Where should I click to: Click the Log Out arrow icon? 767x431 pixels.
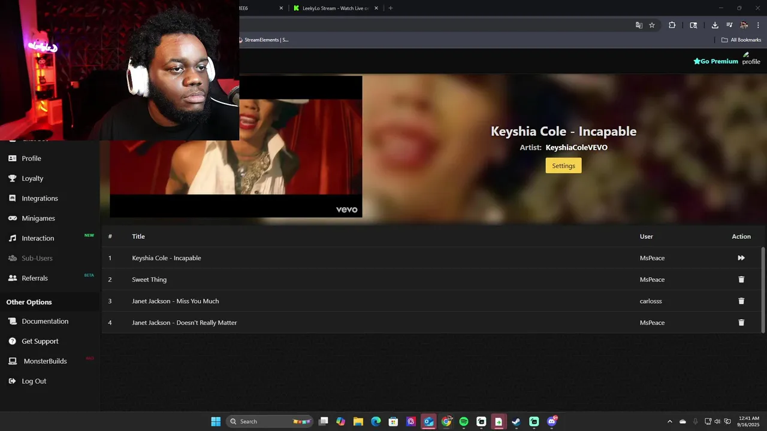click(x=12, y=381)
